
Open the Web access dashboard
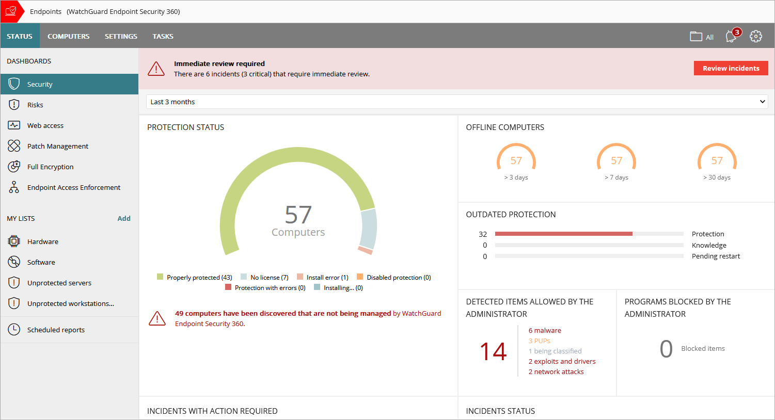69,125
